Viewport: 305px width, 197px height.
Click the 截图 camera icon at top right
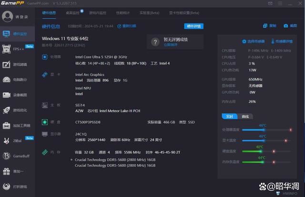click(x=287, y=26)
